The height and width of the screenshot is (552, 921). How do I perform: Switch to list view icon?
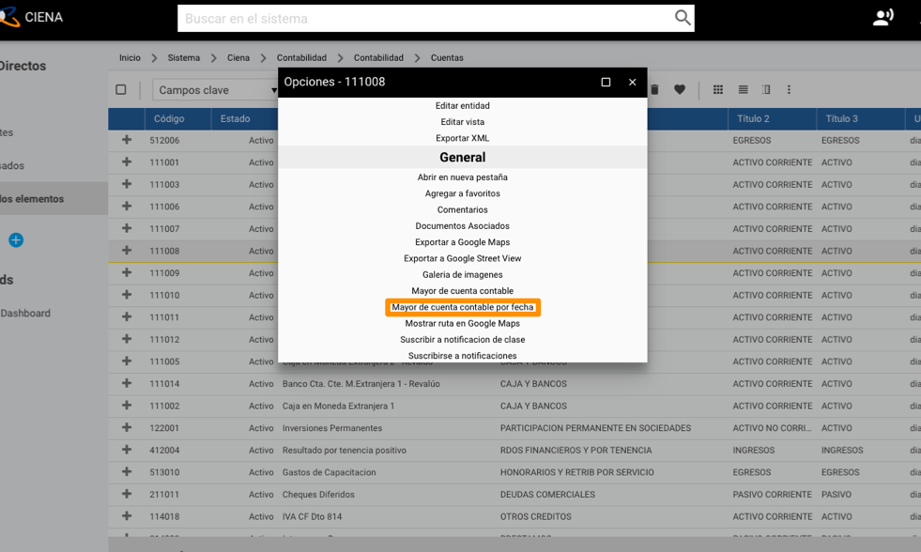[x=743, y=90]
